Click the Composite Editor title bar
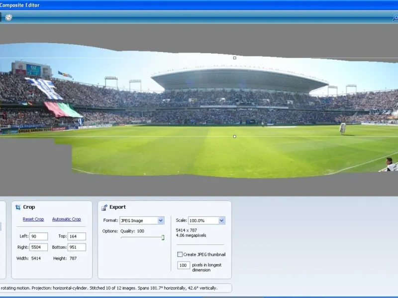This screenshot has width=398, height=298. click(x=199, y=5)
